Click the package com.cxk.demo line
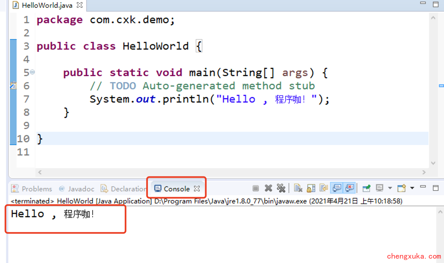This screenshot has width=444, height=263. 106,20
